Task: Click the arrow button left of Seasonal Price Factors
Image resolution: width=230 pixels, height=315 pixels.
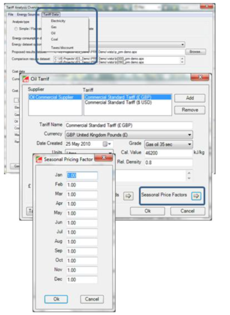Action: (x=129, y=195)
